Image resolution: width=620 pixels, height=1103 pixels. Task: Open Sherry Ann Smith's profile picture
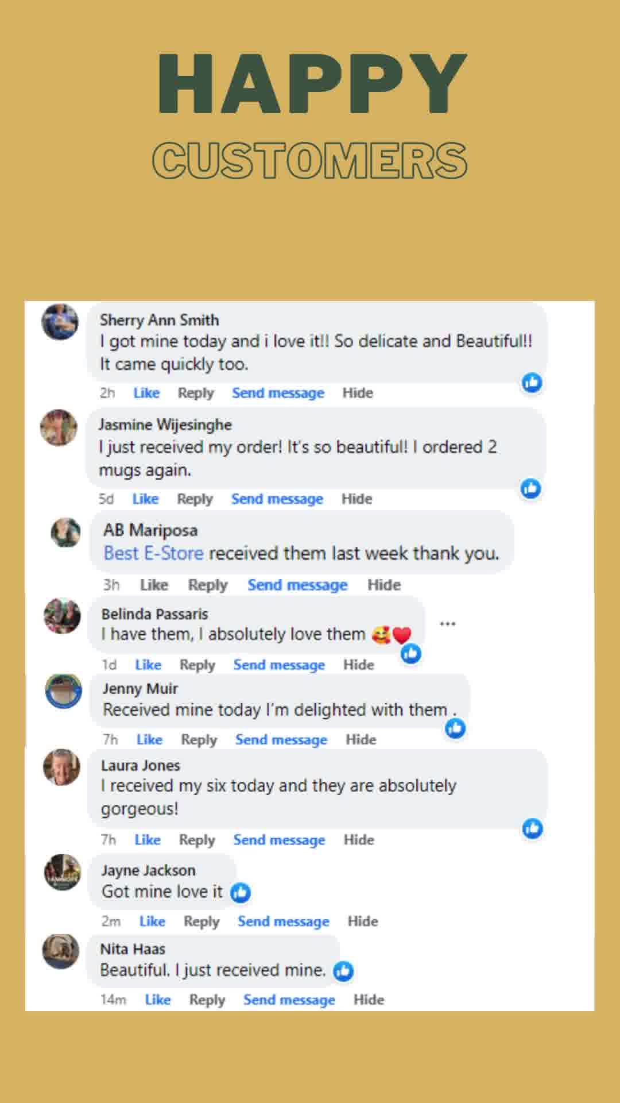[60, 322]
